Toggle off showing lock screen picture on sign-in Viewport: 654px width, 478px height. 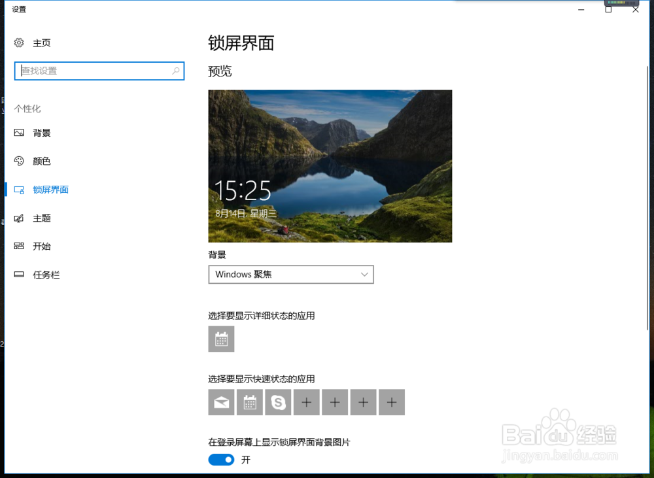(x=221, y=460)
